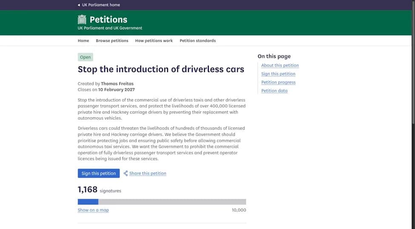The width and height of the screenshot is (415, 229).
Task: Go to the Home nav item
Action: (x=83, y=41)
